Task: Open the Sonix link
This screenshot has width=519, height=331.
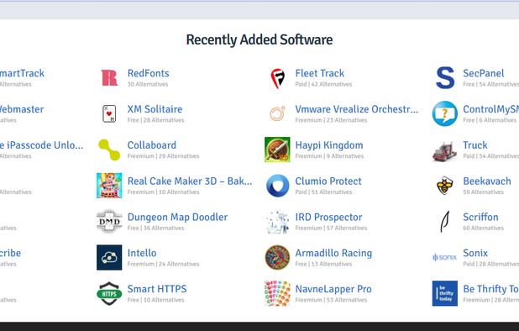Action: tap(475, 253)
